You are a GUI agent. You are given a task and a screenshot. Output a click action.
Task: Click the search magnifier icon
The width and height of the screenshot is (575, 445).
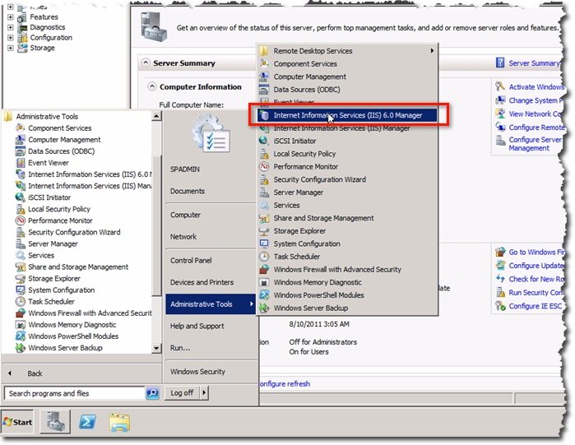coord(152,393)
